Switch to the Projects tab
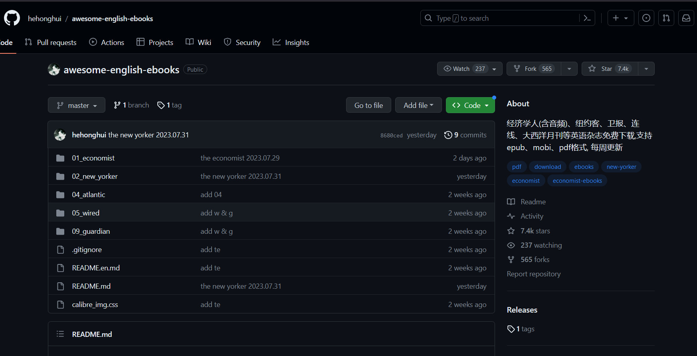The width and height of the screenshot is (697, 356). coord(155,42)
